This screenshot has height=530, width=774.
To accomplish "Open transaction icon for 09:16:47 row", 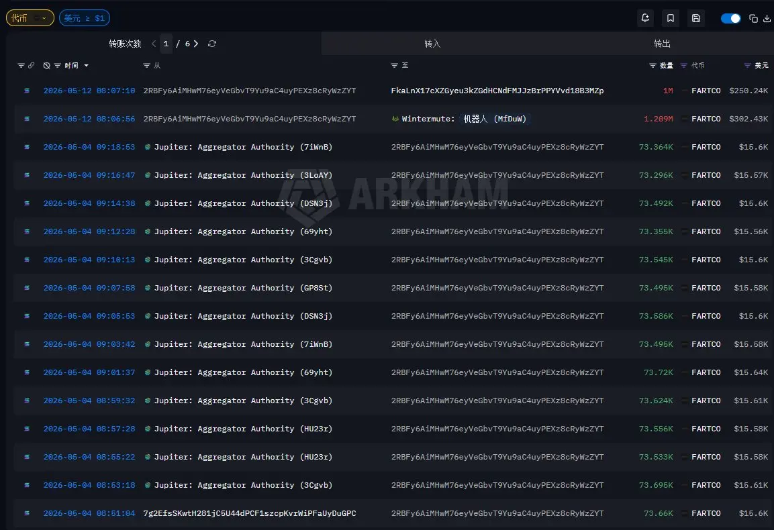I will [x=27, y=175].
